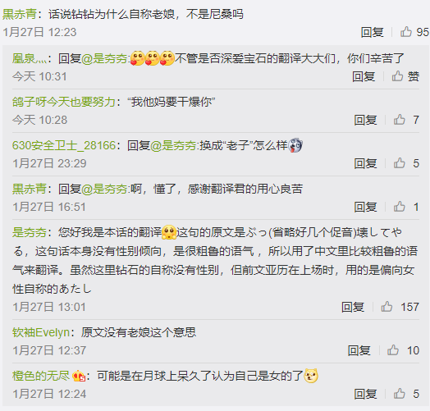The image size is (430, 411).
Task: Reply to 是夯夯's translation explanation
Action: click(353, 307)
